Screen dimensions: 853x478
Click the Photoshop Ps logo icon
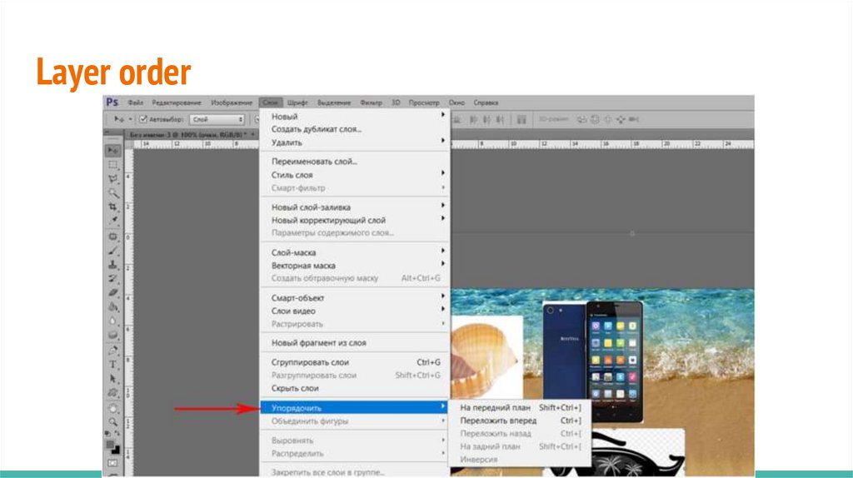click(x=112, y=102)
